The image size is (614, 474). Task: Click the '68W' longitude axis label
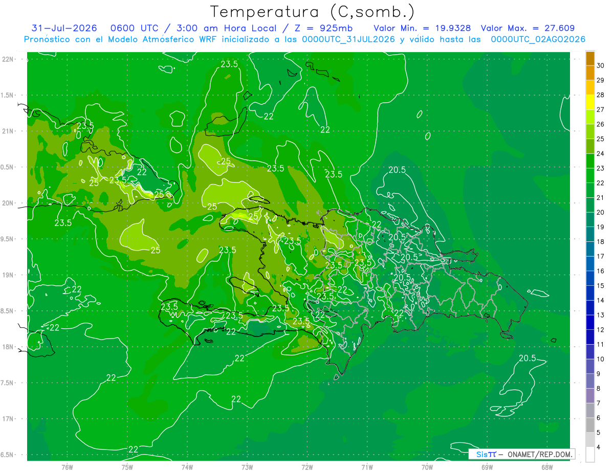[x=546, y=467]
